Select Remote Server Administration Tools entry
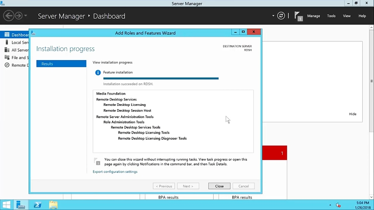This screenshot has height=210, width=374. click(125, 117)
